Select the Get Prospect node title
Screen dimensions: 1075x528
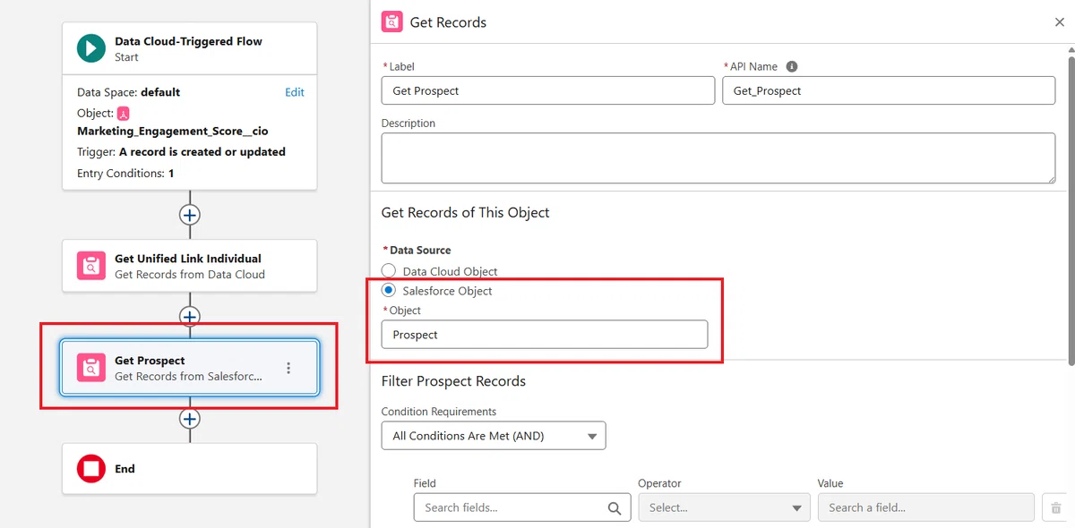pos(150,361)
